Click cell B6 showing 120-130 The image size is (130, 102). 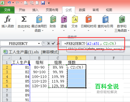[x=39, y=86]
